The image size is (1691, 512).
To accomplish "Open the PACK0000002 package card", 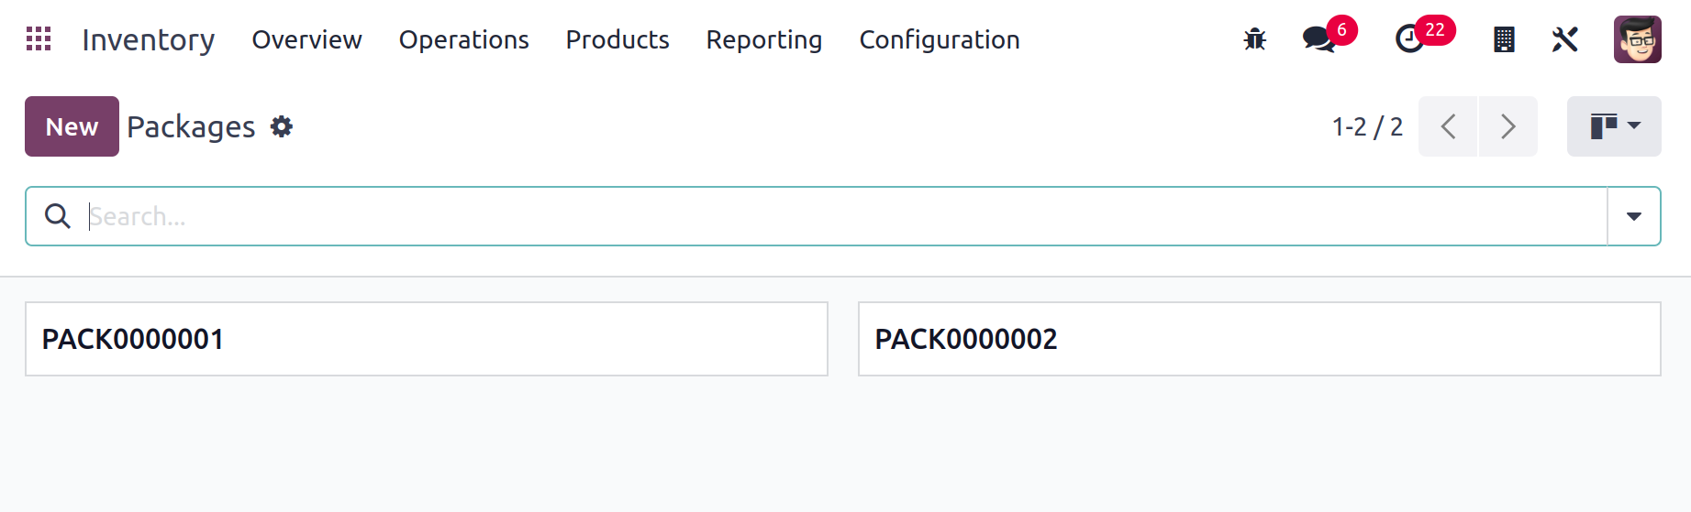I will (x=1259, y=339).
